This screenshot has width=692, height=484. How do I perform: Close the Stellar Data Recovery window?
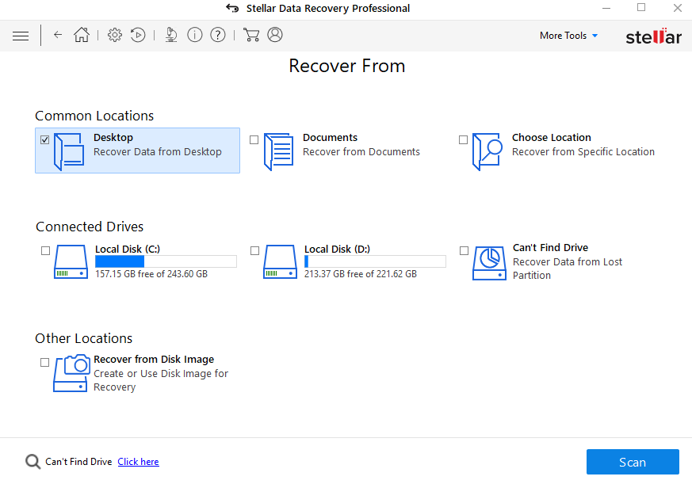click(678, 8)
